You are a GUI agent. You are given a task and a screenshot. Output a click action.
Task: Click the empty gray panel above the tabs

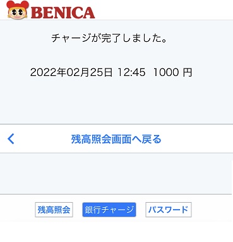(x=116, y=174)
